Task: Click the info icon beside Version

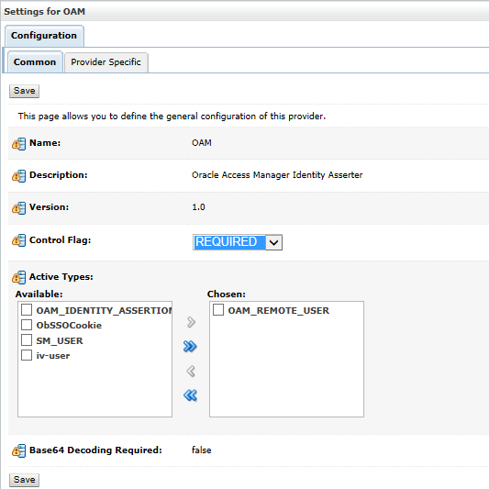Action: [18, 208]
